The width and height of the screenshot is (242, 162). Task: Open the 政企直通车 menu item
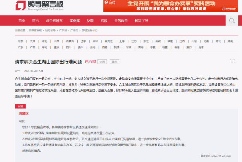54,21
